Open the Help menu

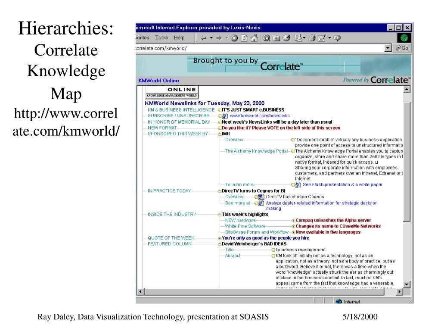179,38
